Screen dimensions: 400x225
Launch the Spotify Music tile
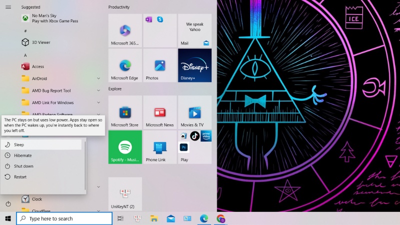[125, 147]
